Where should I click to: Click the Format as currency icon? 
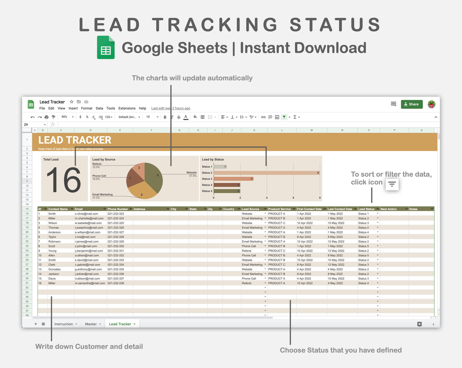pyautogui.click(x=80, y=117)
